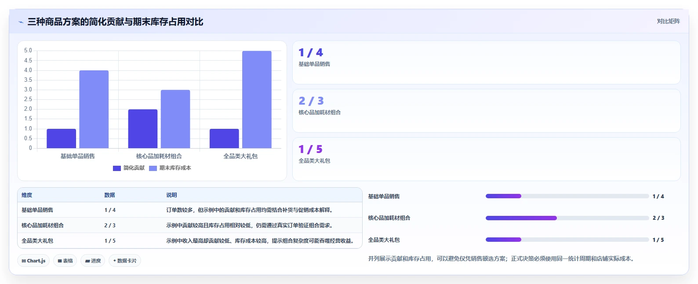Click the 核心品加耗材组合 progress bar
Image resolution: width=698 pixels, height=284 pixels.
[567, 218]
